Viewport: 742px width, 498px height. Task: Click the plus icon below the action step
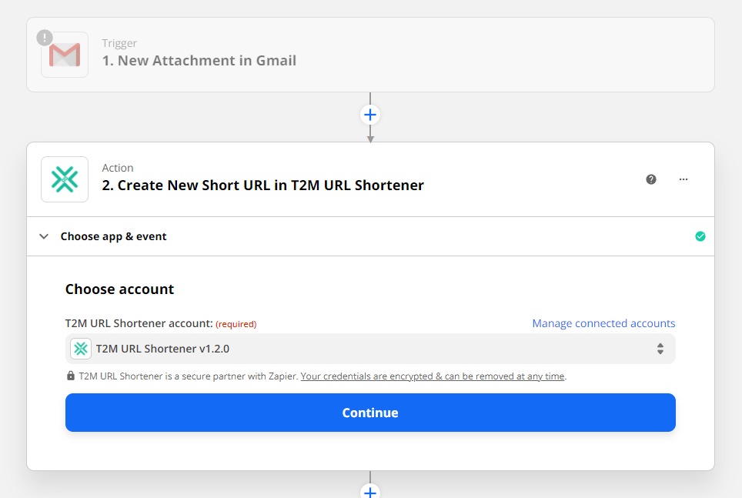370,491
